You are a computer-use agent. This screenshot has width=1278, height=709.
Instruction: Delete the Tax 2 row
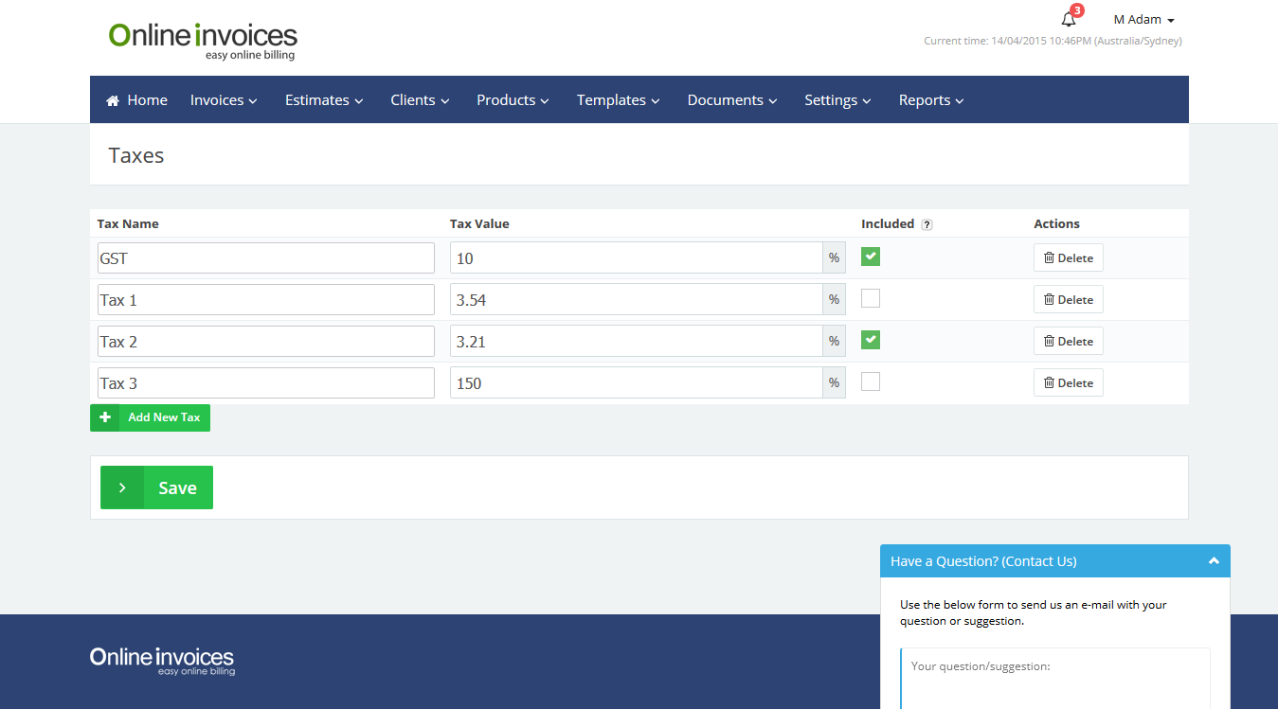click(x=1068, y=342)
